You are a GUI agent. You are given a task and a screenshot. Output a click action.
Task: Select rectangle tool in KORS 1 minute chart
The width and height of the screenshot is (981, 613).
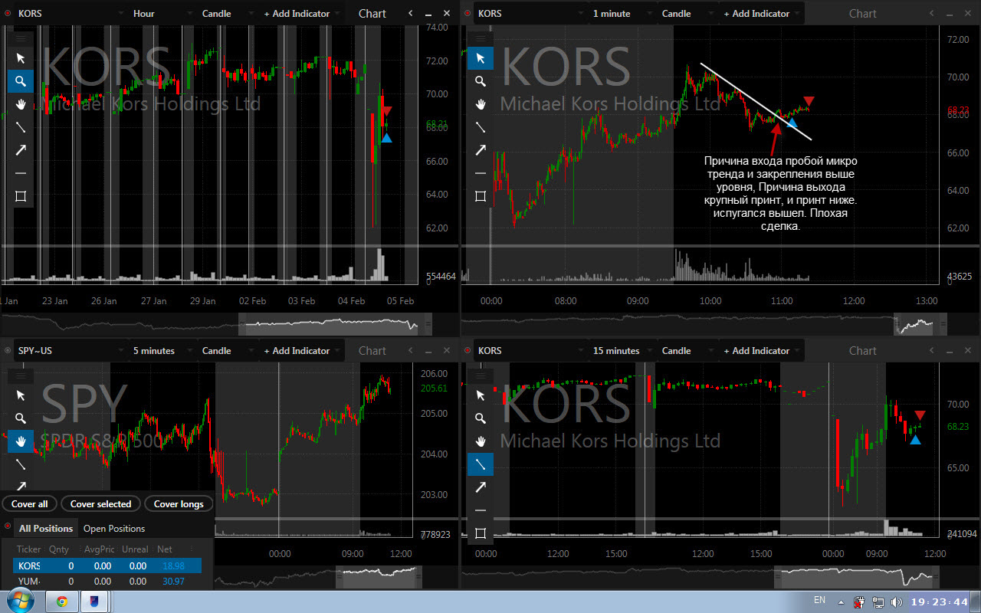coord(481,196)
